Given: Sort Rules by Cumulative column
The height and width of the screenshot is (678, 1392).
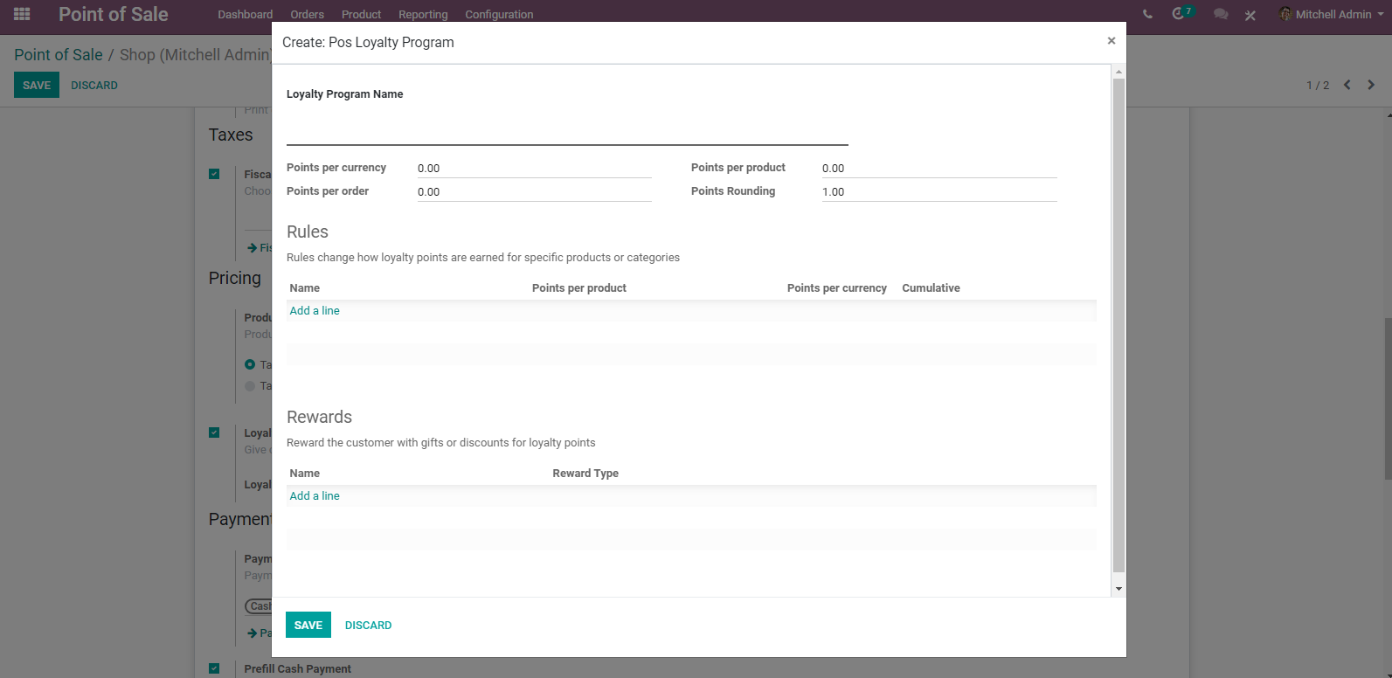Looking at the screenshot, I should 931,287.
